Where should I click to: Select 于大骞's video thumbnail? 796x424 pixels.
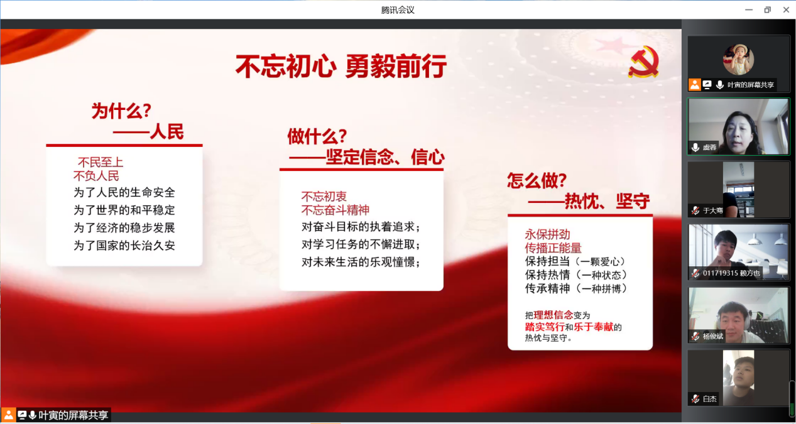coord(738,188)
